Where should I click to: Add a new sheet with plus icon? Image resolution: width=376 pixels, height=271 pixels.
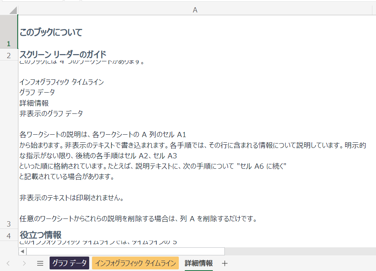[225, 263]
